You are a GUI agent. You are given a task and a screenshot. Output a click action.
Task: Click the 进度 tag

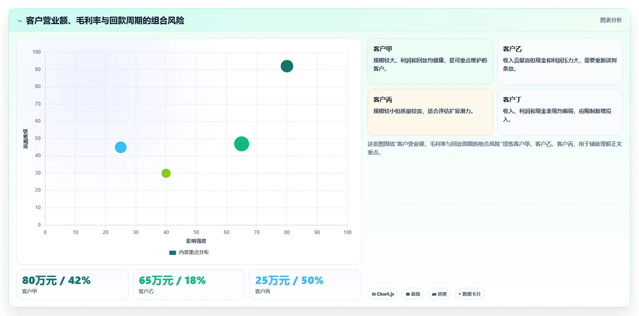439,294
